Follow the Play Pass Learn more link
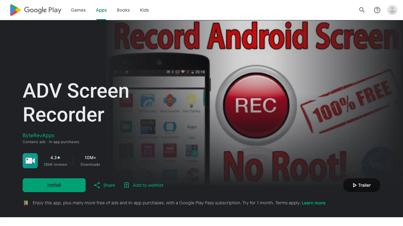 coord(314,203)
